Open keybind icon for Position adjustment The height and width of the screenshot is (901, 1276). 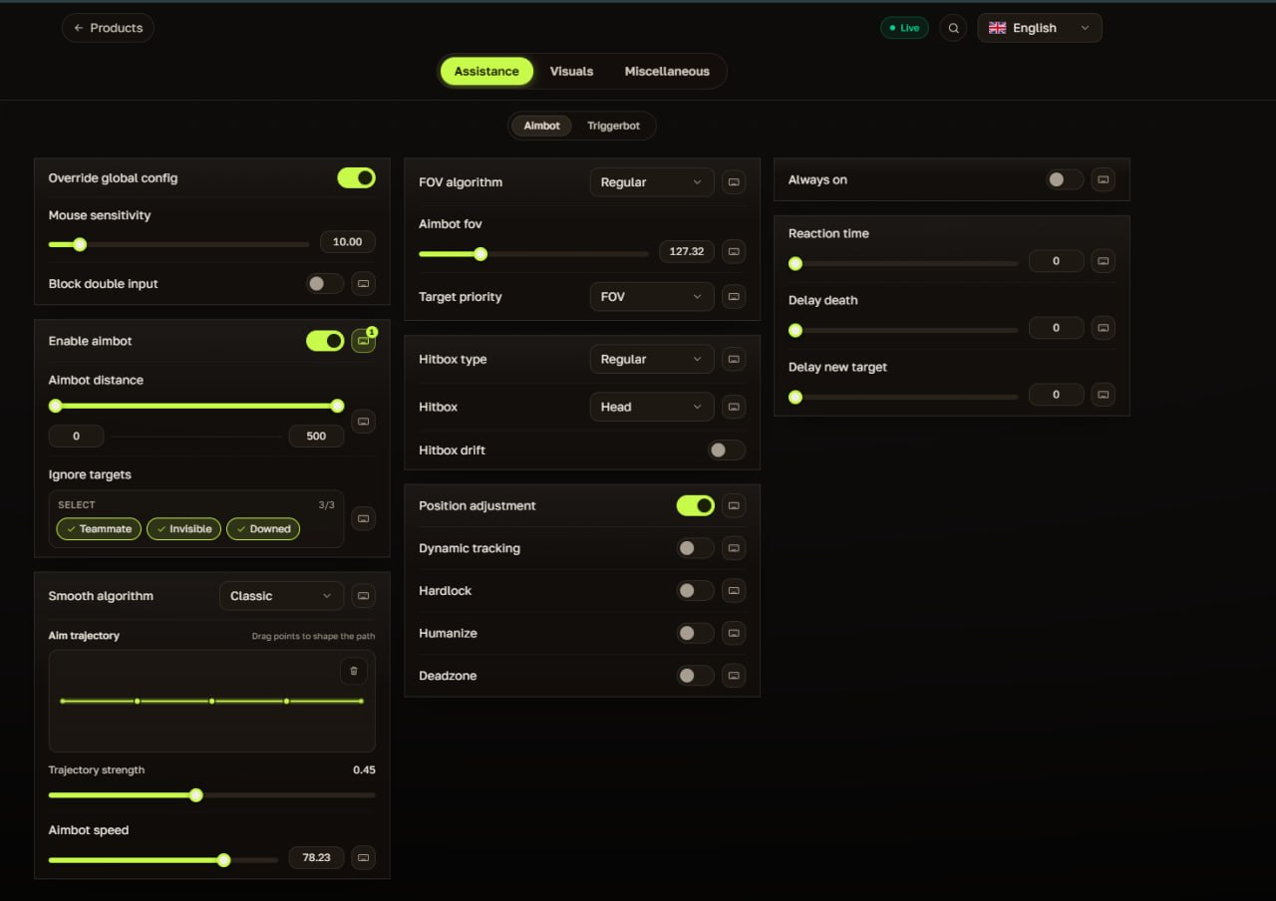tap(734, 506)
